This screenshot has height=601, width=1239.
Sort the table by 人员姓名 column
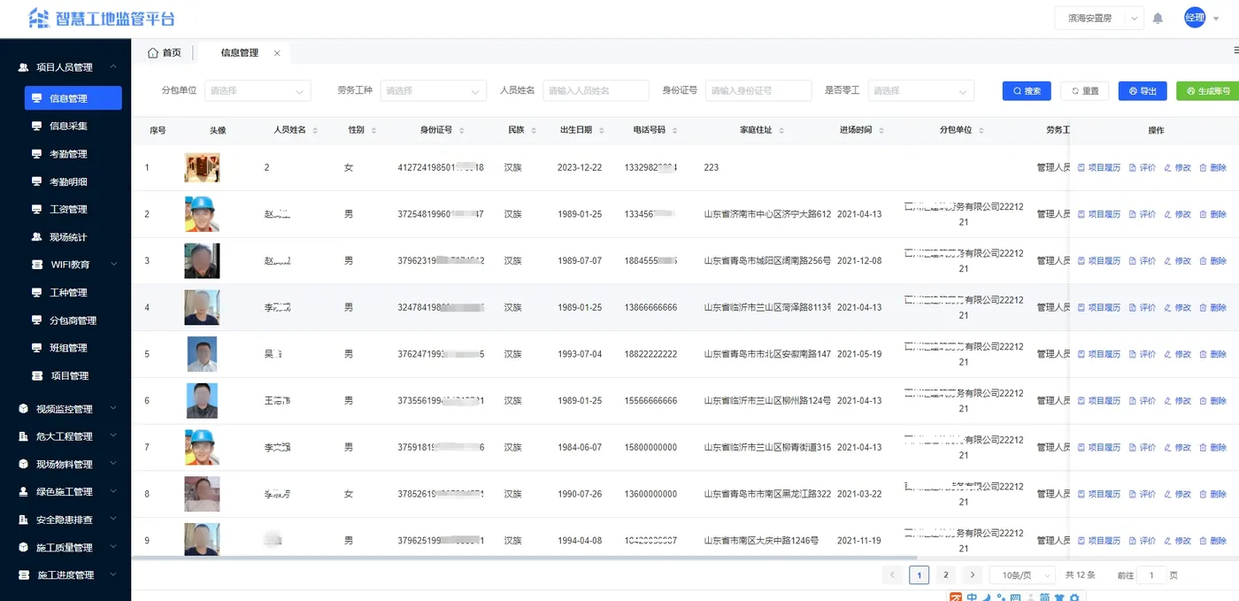pyautogui.click(x=313, y=130)
